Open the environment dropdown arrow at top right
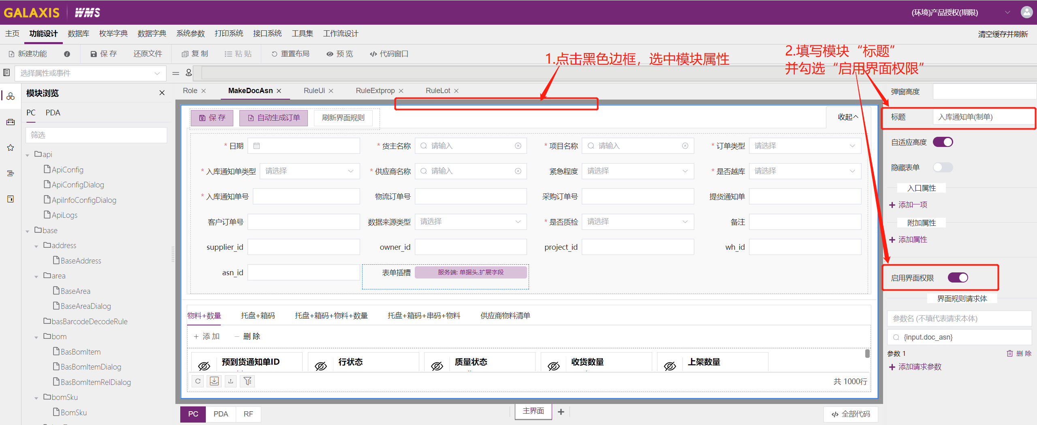 [x=1007, y=13]
